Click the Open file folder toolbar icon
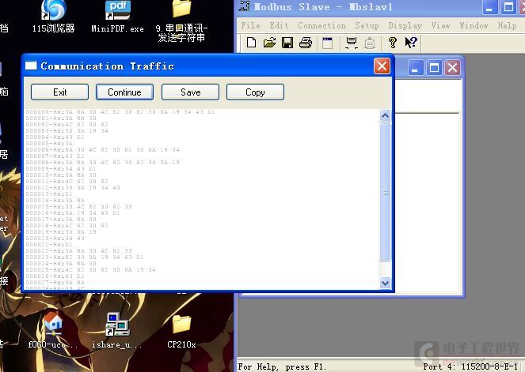 pyautogui.click(x=269, y=43)
